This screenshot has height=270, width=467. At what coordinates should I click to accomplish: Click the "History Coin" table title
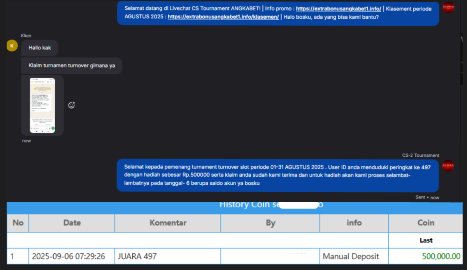point(271,205)
